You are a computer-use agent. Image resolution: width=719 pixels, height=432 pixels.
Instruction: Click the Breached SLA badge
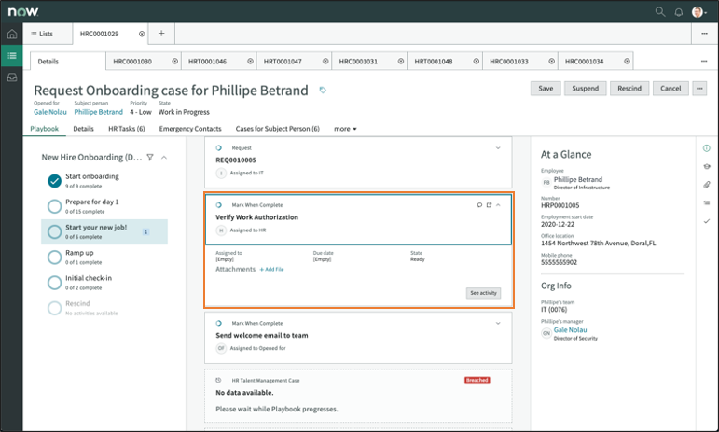point(477,380)
